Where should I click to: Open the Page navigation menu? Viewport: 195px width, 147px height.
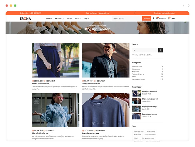click(86, 18)
